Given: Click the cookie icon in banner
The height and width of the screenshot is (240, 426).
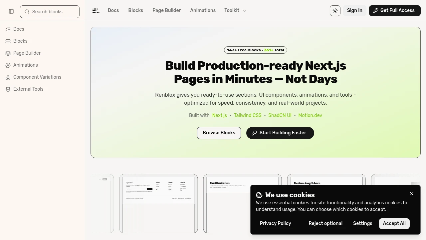Looking at the screenshot, I should click(x=259, y=195).
